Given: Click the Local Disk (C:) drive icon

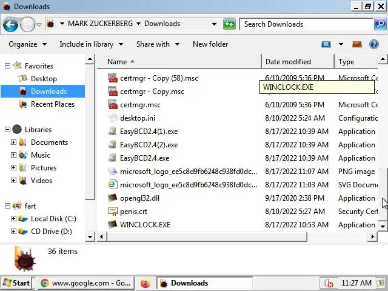Looking at the screenshot, I should 23,219.
